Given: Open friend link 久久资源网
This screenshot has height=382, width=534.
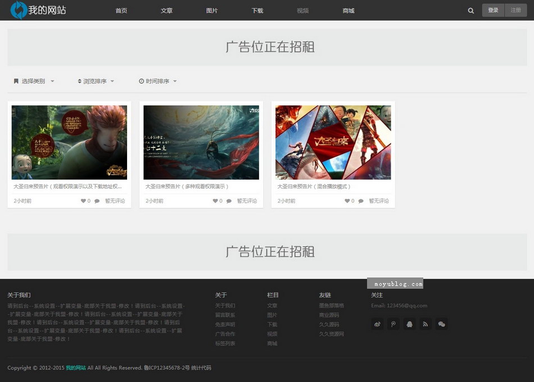Looking at the screenshot, I should 332,334.
